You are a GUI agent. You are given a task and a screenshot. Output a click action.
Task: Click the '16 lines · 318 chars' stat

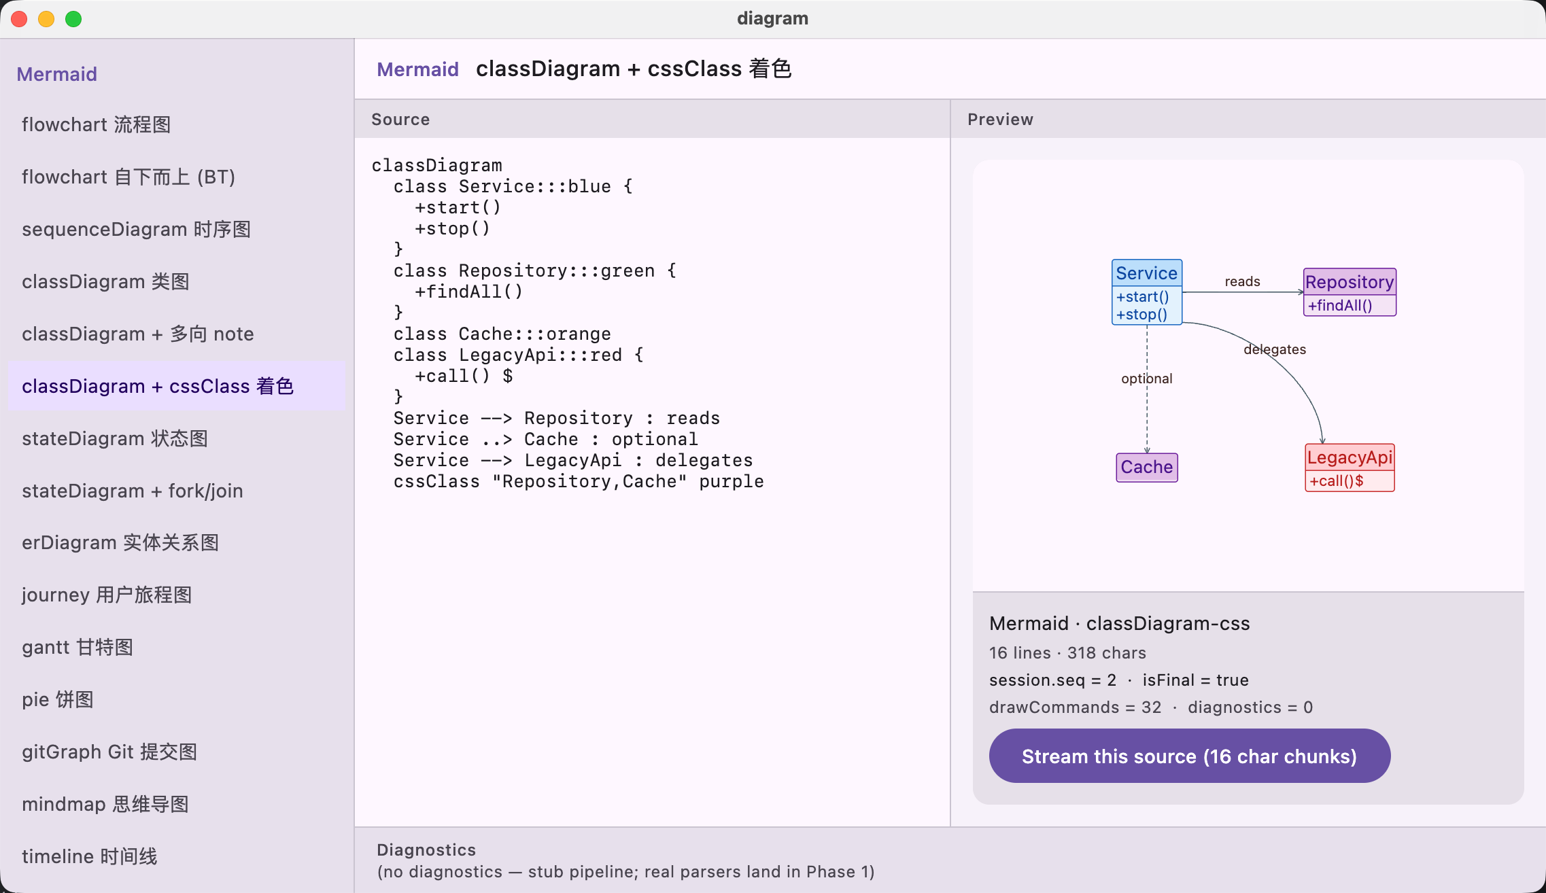(x=1067, y=653)
